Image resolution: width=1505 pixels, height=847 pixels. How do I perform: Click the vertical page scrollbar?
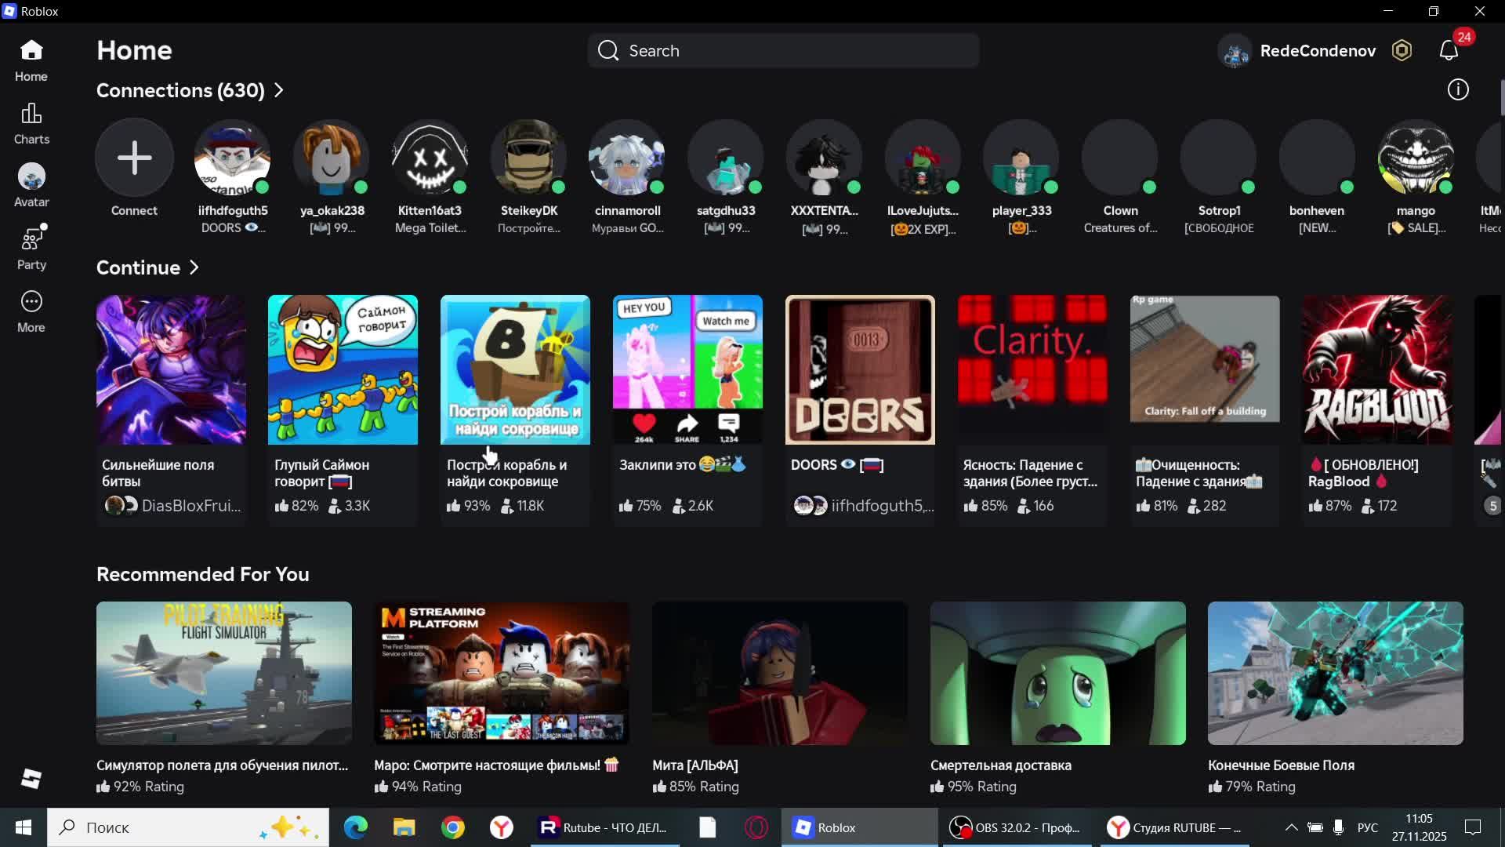(1501, 98)
